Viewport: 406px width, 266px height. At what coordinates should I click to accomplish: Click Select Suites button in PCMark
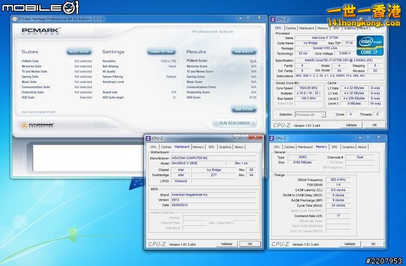(79, 52)
